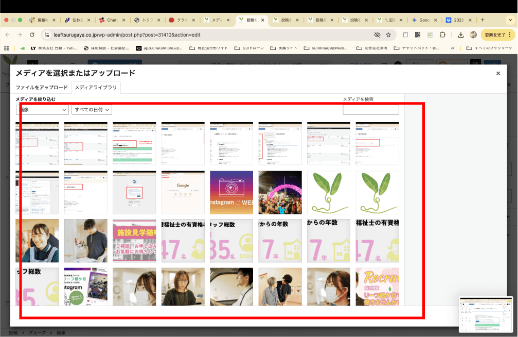Click the メディアを検索 search field
Screen dimensions: 518x337
pos(370,110)
